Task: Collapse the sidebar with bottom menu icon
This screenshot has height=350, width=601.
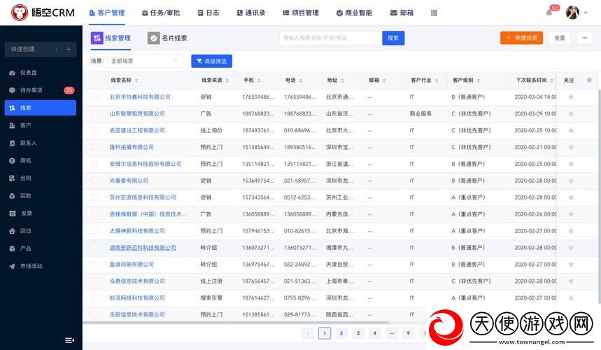Action: coord(69,340)
